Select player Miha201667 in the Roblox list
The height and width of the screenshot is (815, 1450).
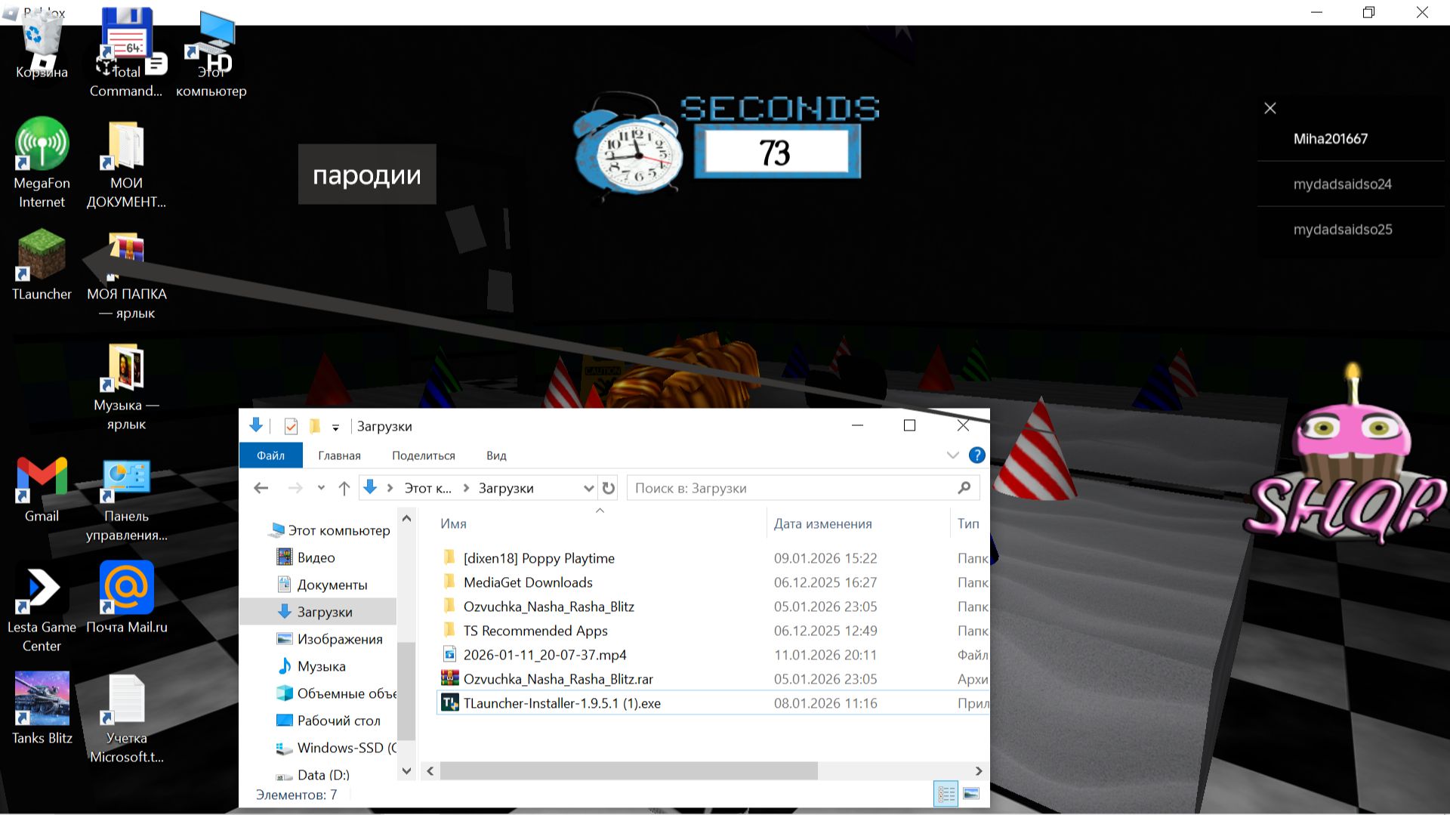tap(1330, 138)
